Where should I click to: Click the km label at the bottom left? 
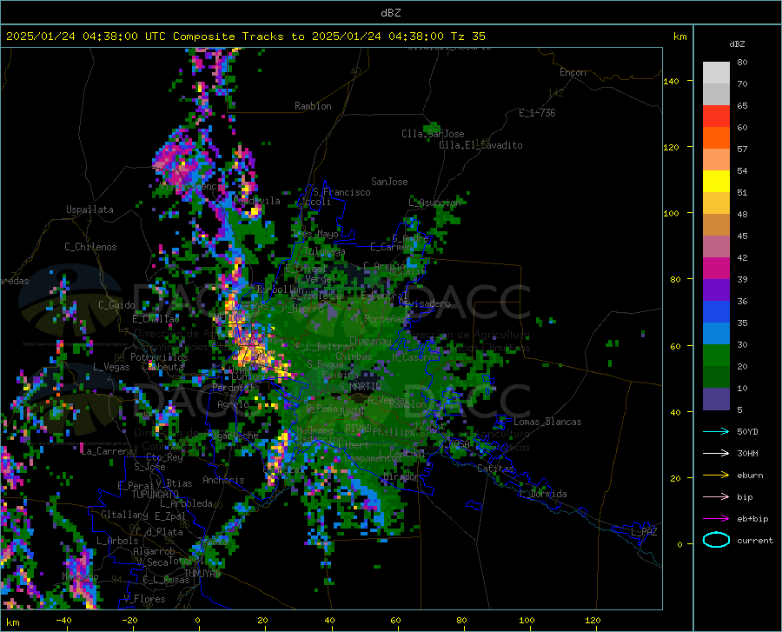coord(12,622)
